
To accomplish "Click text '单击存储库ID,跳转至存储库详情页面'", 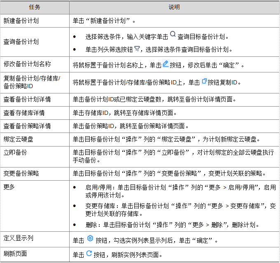I will point(123,113).
